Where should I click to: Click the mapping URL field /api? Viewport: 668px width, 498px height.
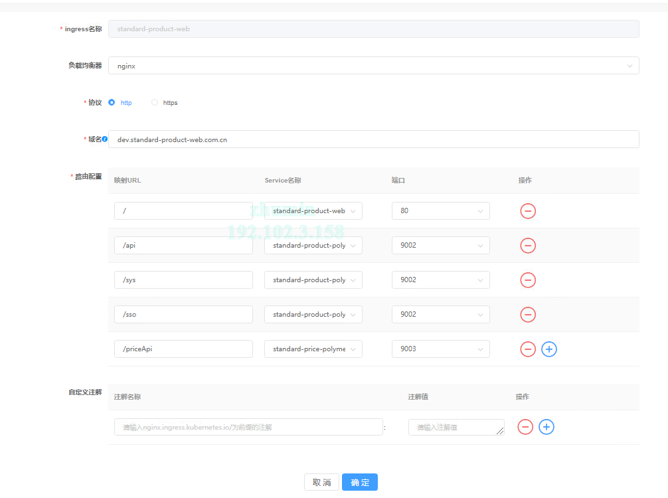tap(183, 246)
